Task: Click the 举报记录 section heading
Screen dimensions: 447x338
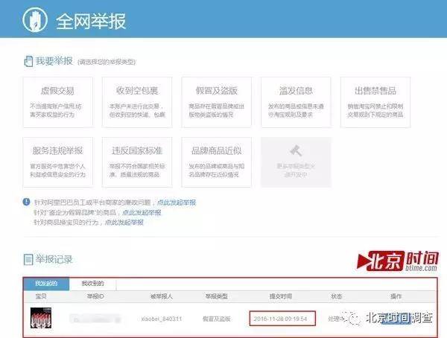Action: point(54,259)
